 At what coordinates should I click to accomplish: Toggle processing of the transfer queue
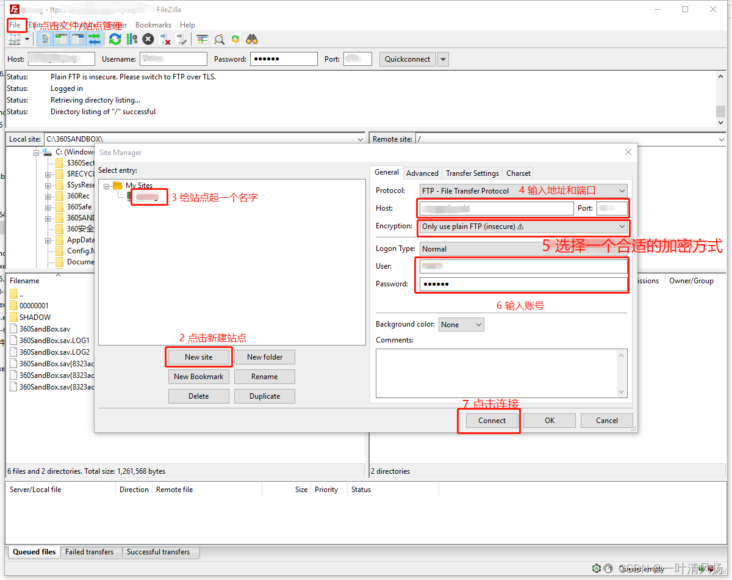click(x=132, y=39)
